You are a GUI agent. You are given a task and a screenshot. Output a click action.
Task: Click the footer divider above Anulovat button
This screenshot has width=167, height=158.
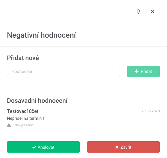click(83, 135)
